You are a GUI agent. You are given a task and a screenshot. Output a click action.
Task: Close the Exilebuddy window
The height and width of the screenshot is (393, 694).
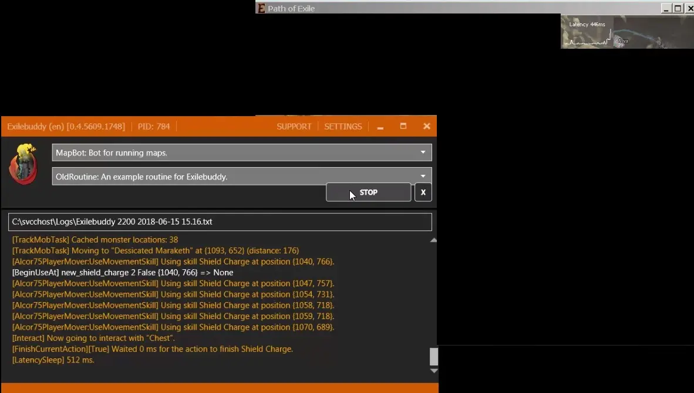pos(427,127)
